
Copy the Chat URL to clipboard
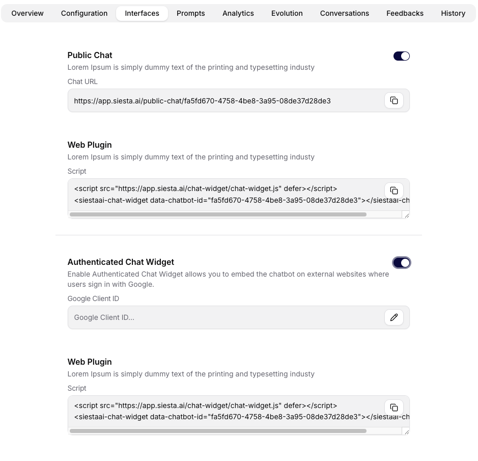(x=393, y=100)
